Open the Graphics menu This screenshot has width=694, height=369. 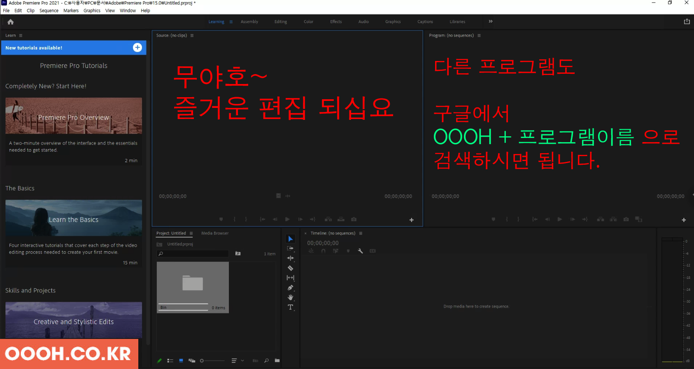click(x=92, y=11)
